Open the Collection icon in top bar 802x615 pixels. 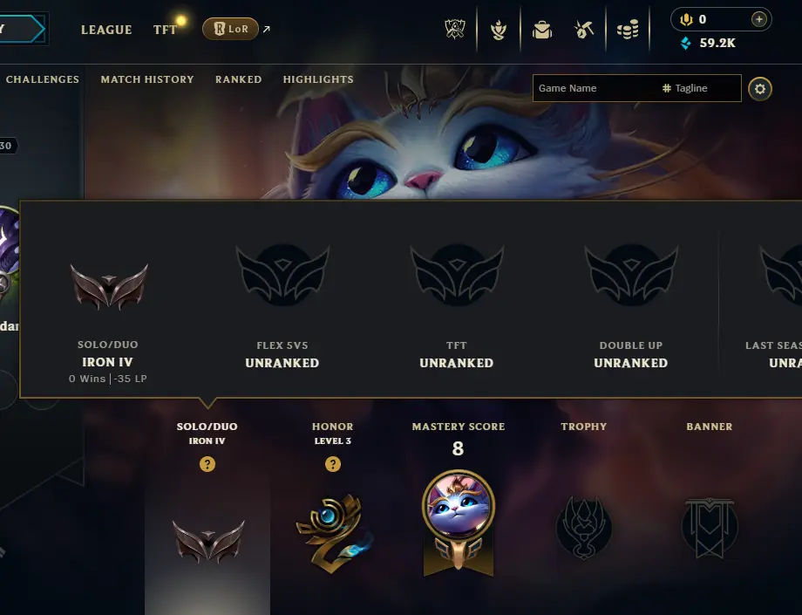[x=498, y=30]
